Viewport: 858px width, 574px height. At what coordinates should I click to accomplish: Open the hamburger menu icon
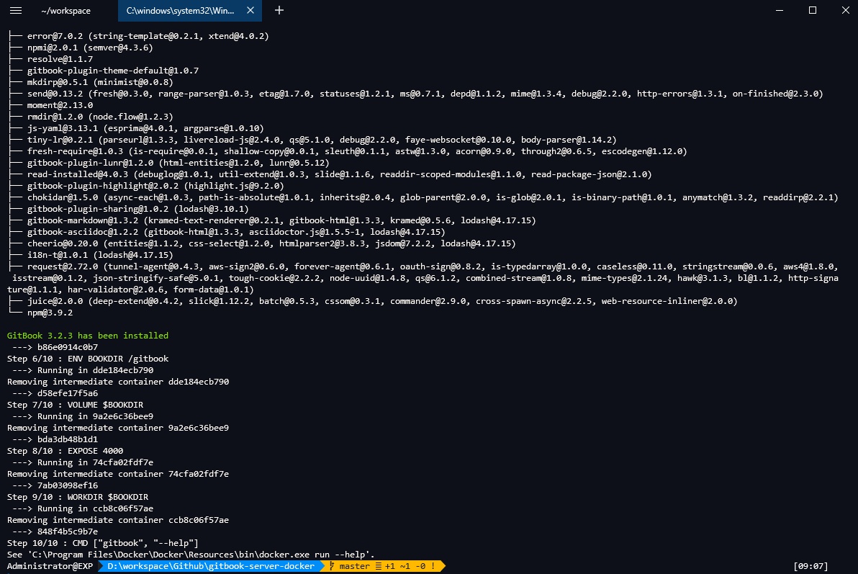click(16, 10)
